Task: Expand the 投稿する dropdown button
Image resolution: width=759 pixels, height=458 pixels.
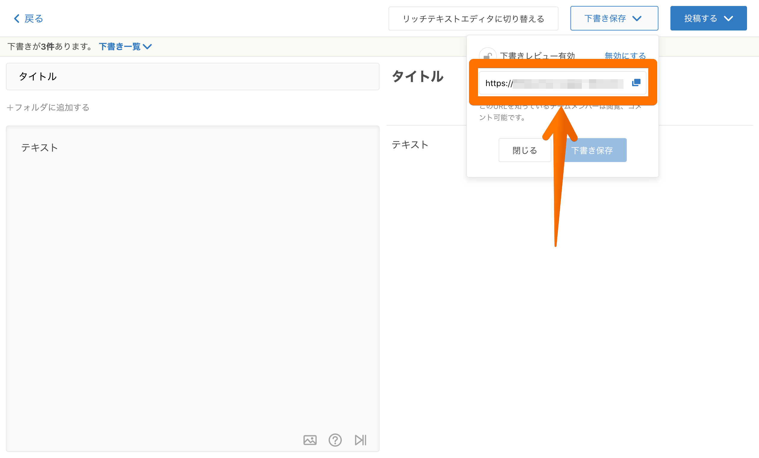Action: click(708, 19)
